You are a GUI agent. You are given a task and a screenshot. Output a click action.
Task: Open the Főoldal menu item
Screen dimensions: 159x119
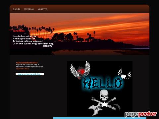[x=17, y=9]
